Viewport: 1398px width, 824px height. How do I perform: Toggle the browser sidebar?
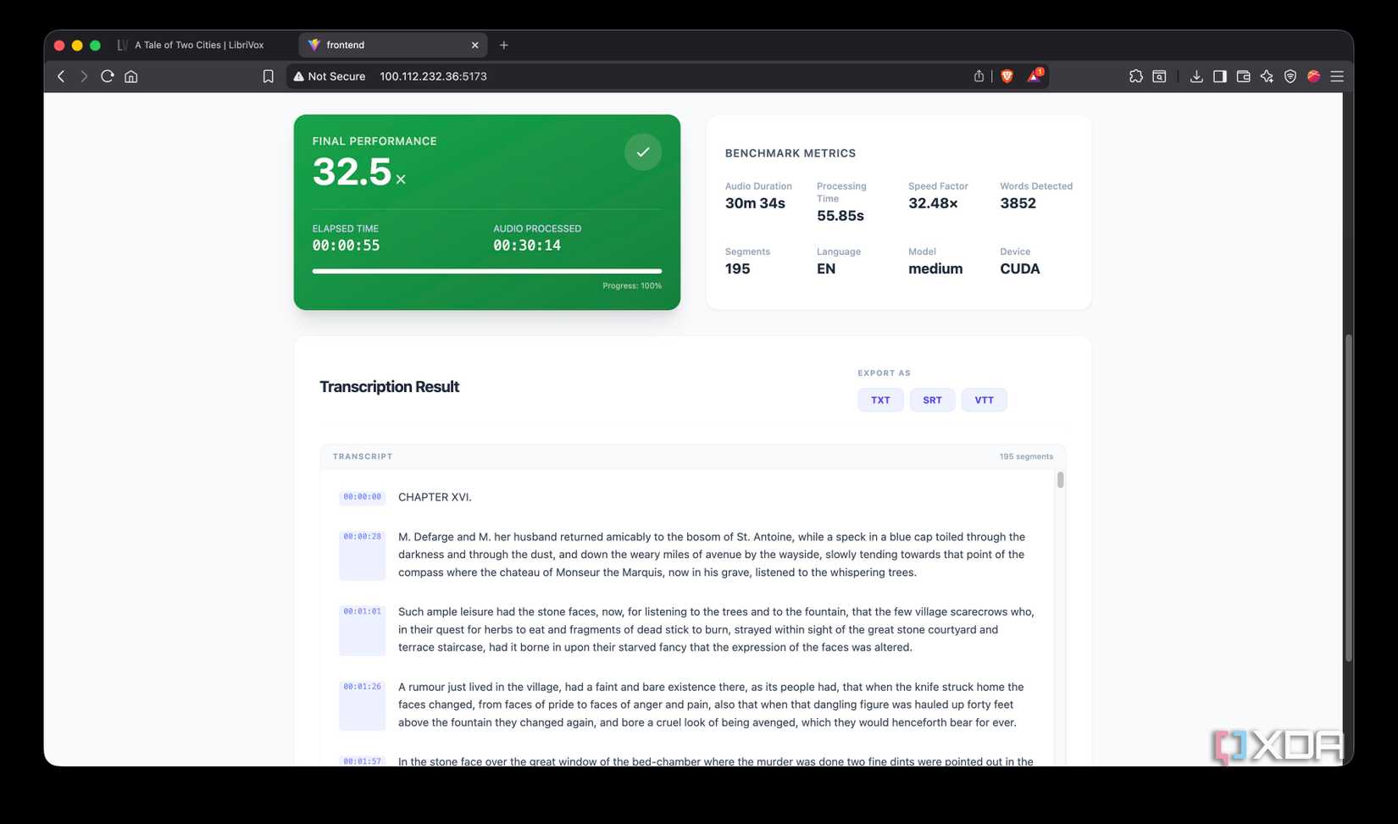pyautogui.click(x=1220, y=76)
